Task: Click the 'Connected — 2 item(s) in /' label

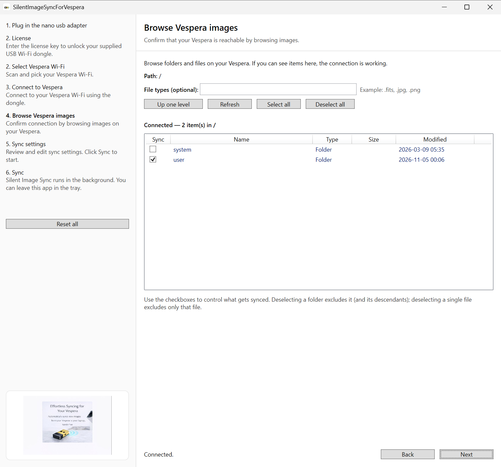Action: (180, 125)
